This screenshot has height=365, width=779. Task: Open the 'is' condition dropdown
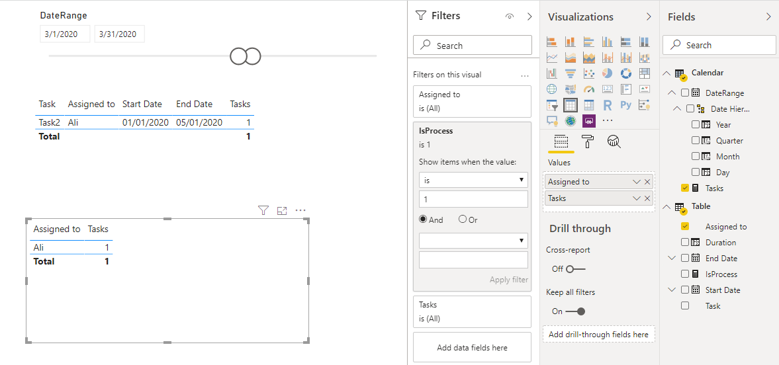coord(473,180)
